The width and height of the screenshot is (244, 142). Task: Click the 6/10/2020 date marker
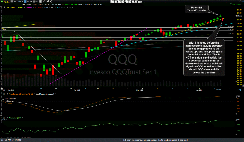[218, 89]
